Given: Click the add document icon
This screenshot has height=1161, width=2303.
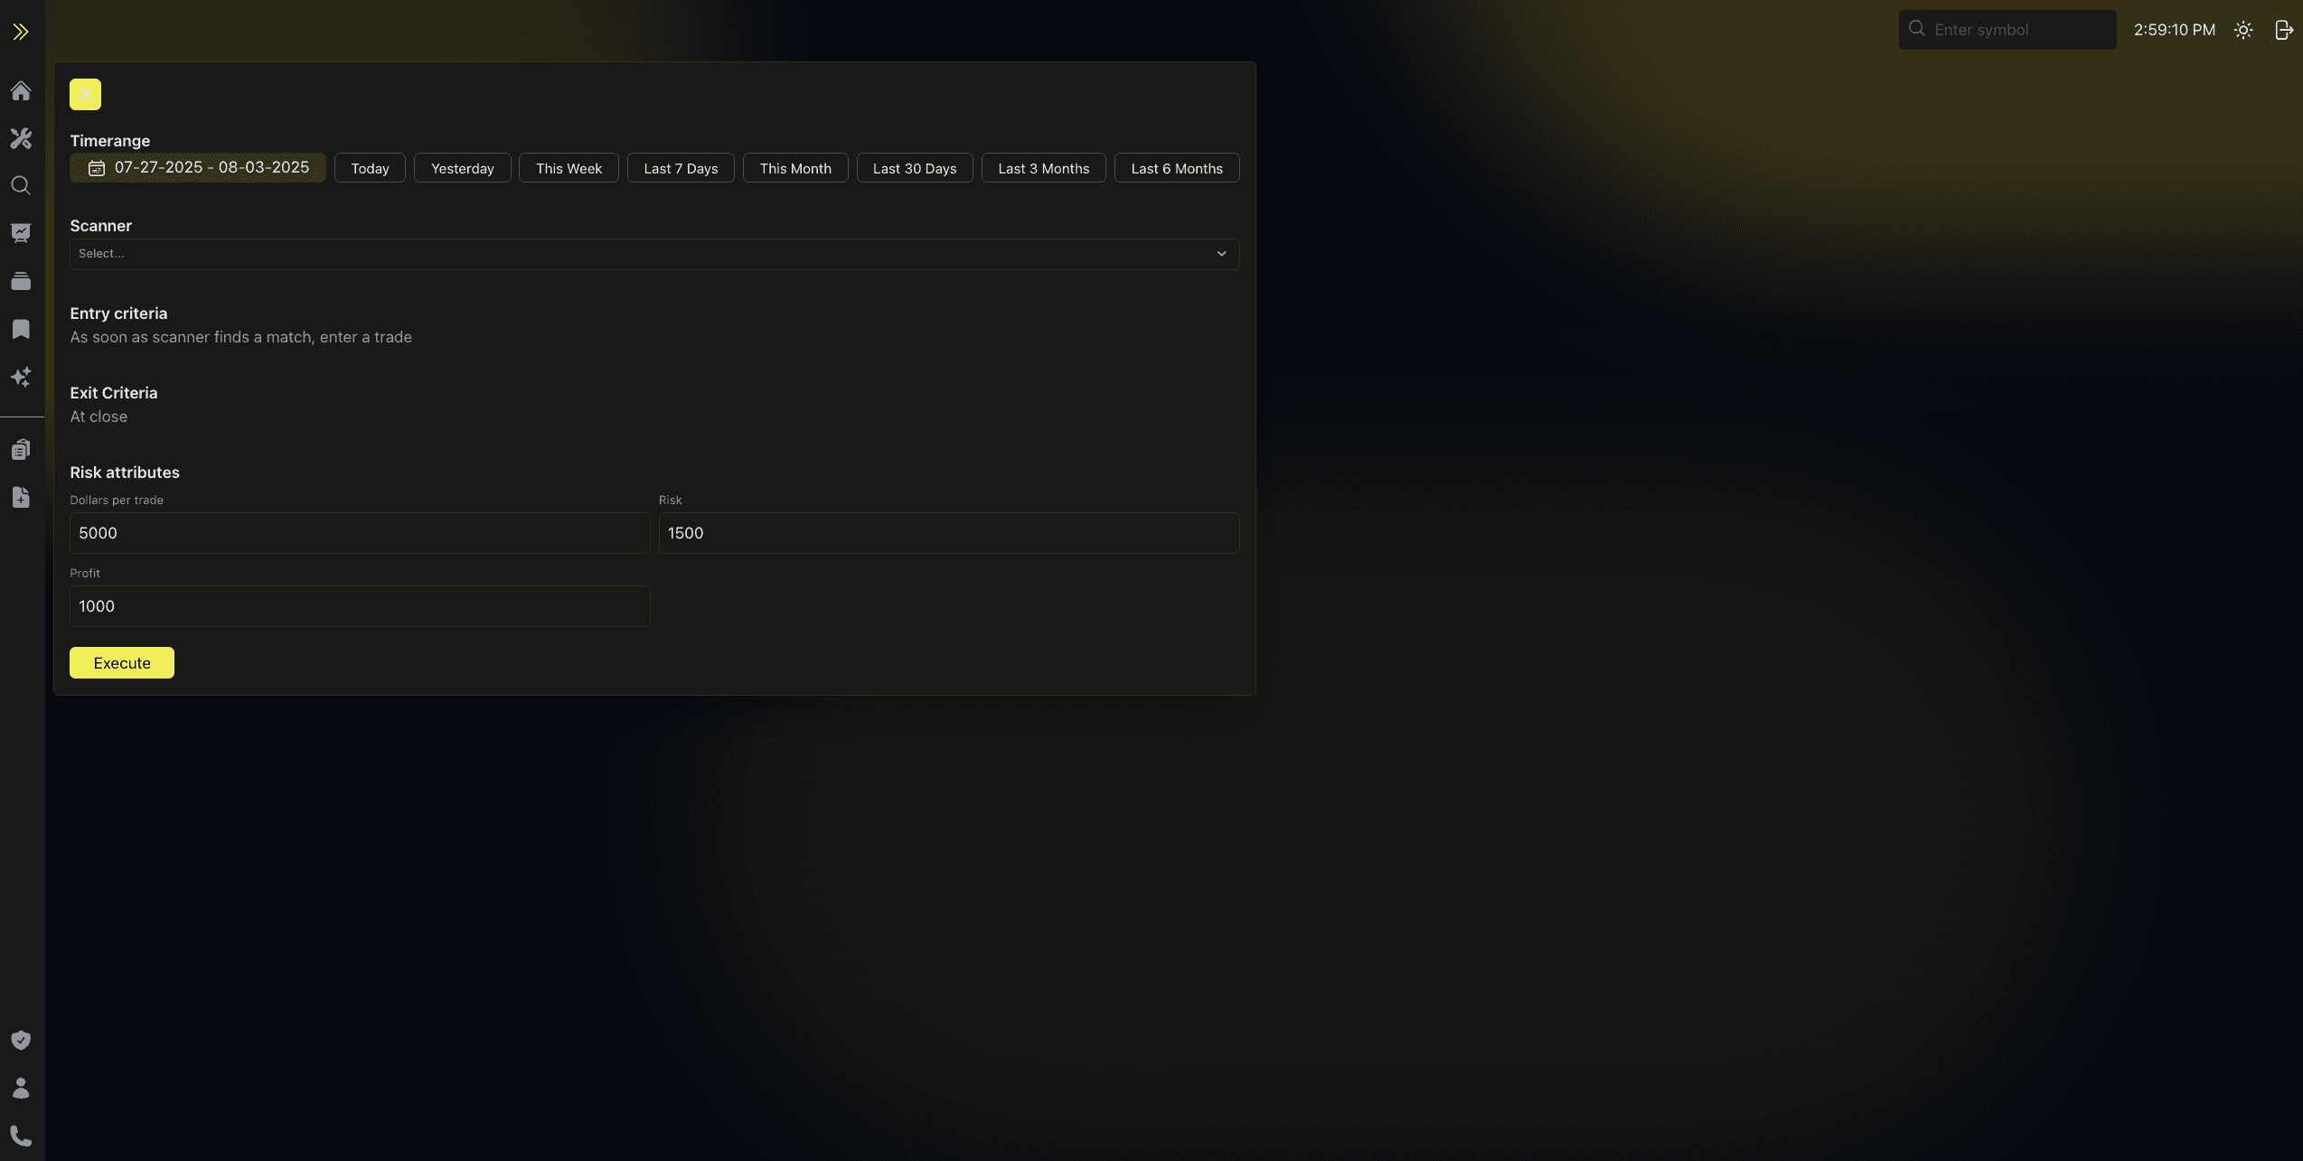Looking at the screenshot, I should pos(21,498).
